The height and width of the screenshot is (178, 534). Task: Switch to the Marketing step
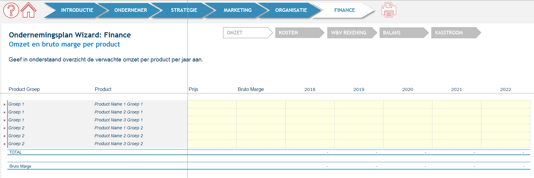point(238,10)
